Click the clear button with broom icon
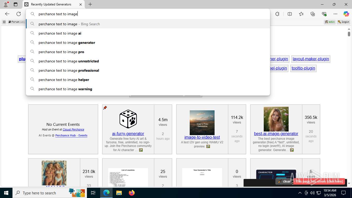 click(x=284, y=181)
